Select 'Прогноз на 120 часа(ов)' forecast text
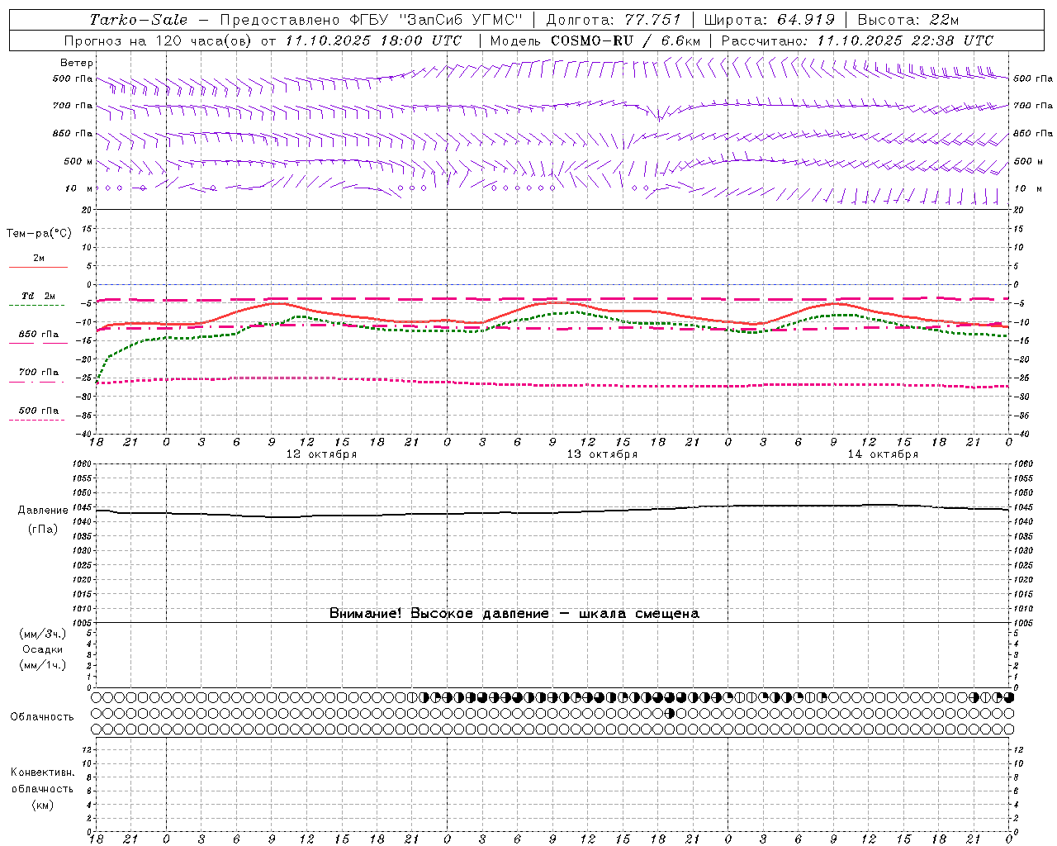This screenshot has width=1057, height=846. (x=159, y=40)
